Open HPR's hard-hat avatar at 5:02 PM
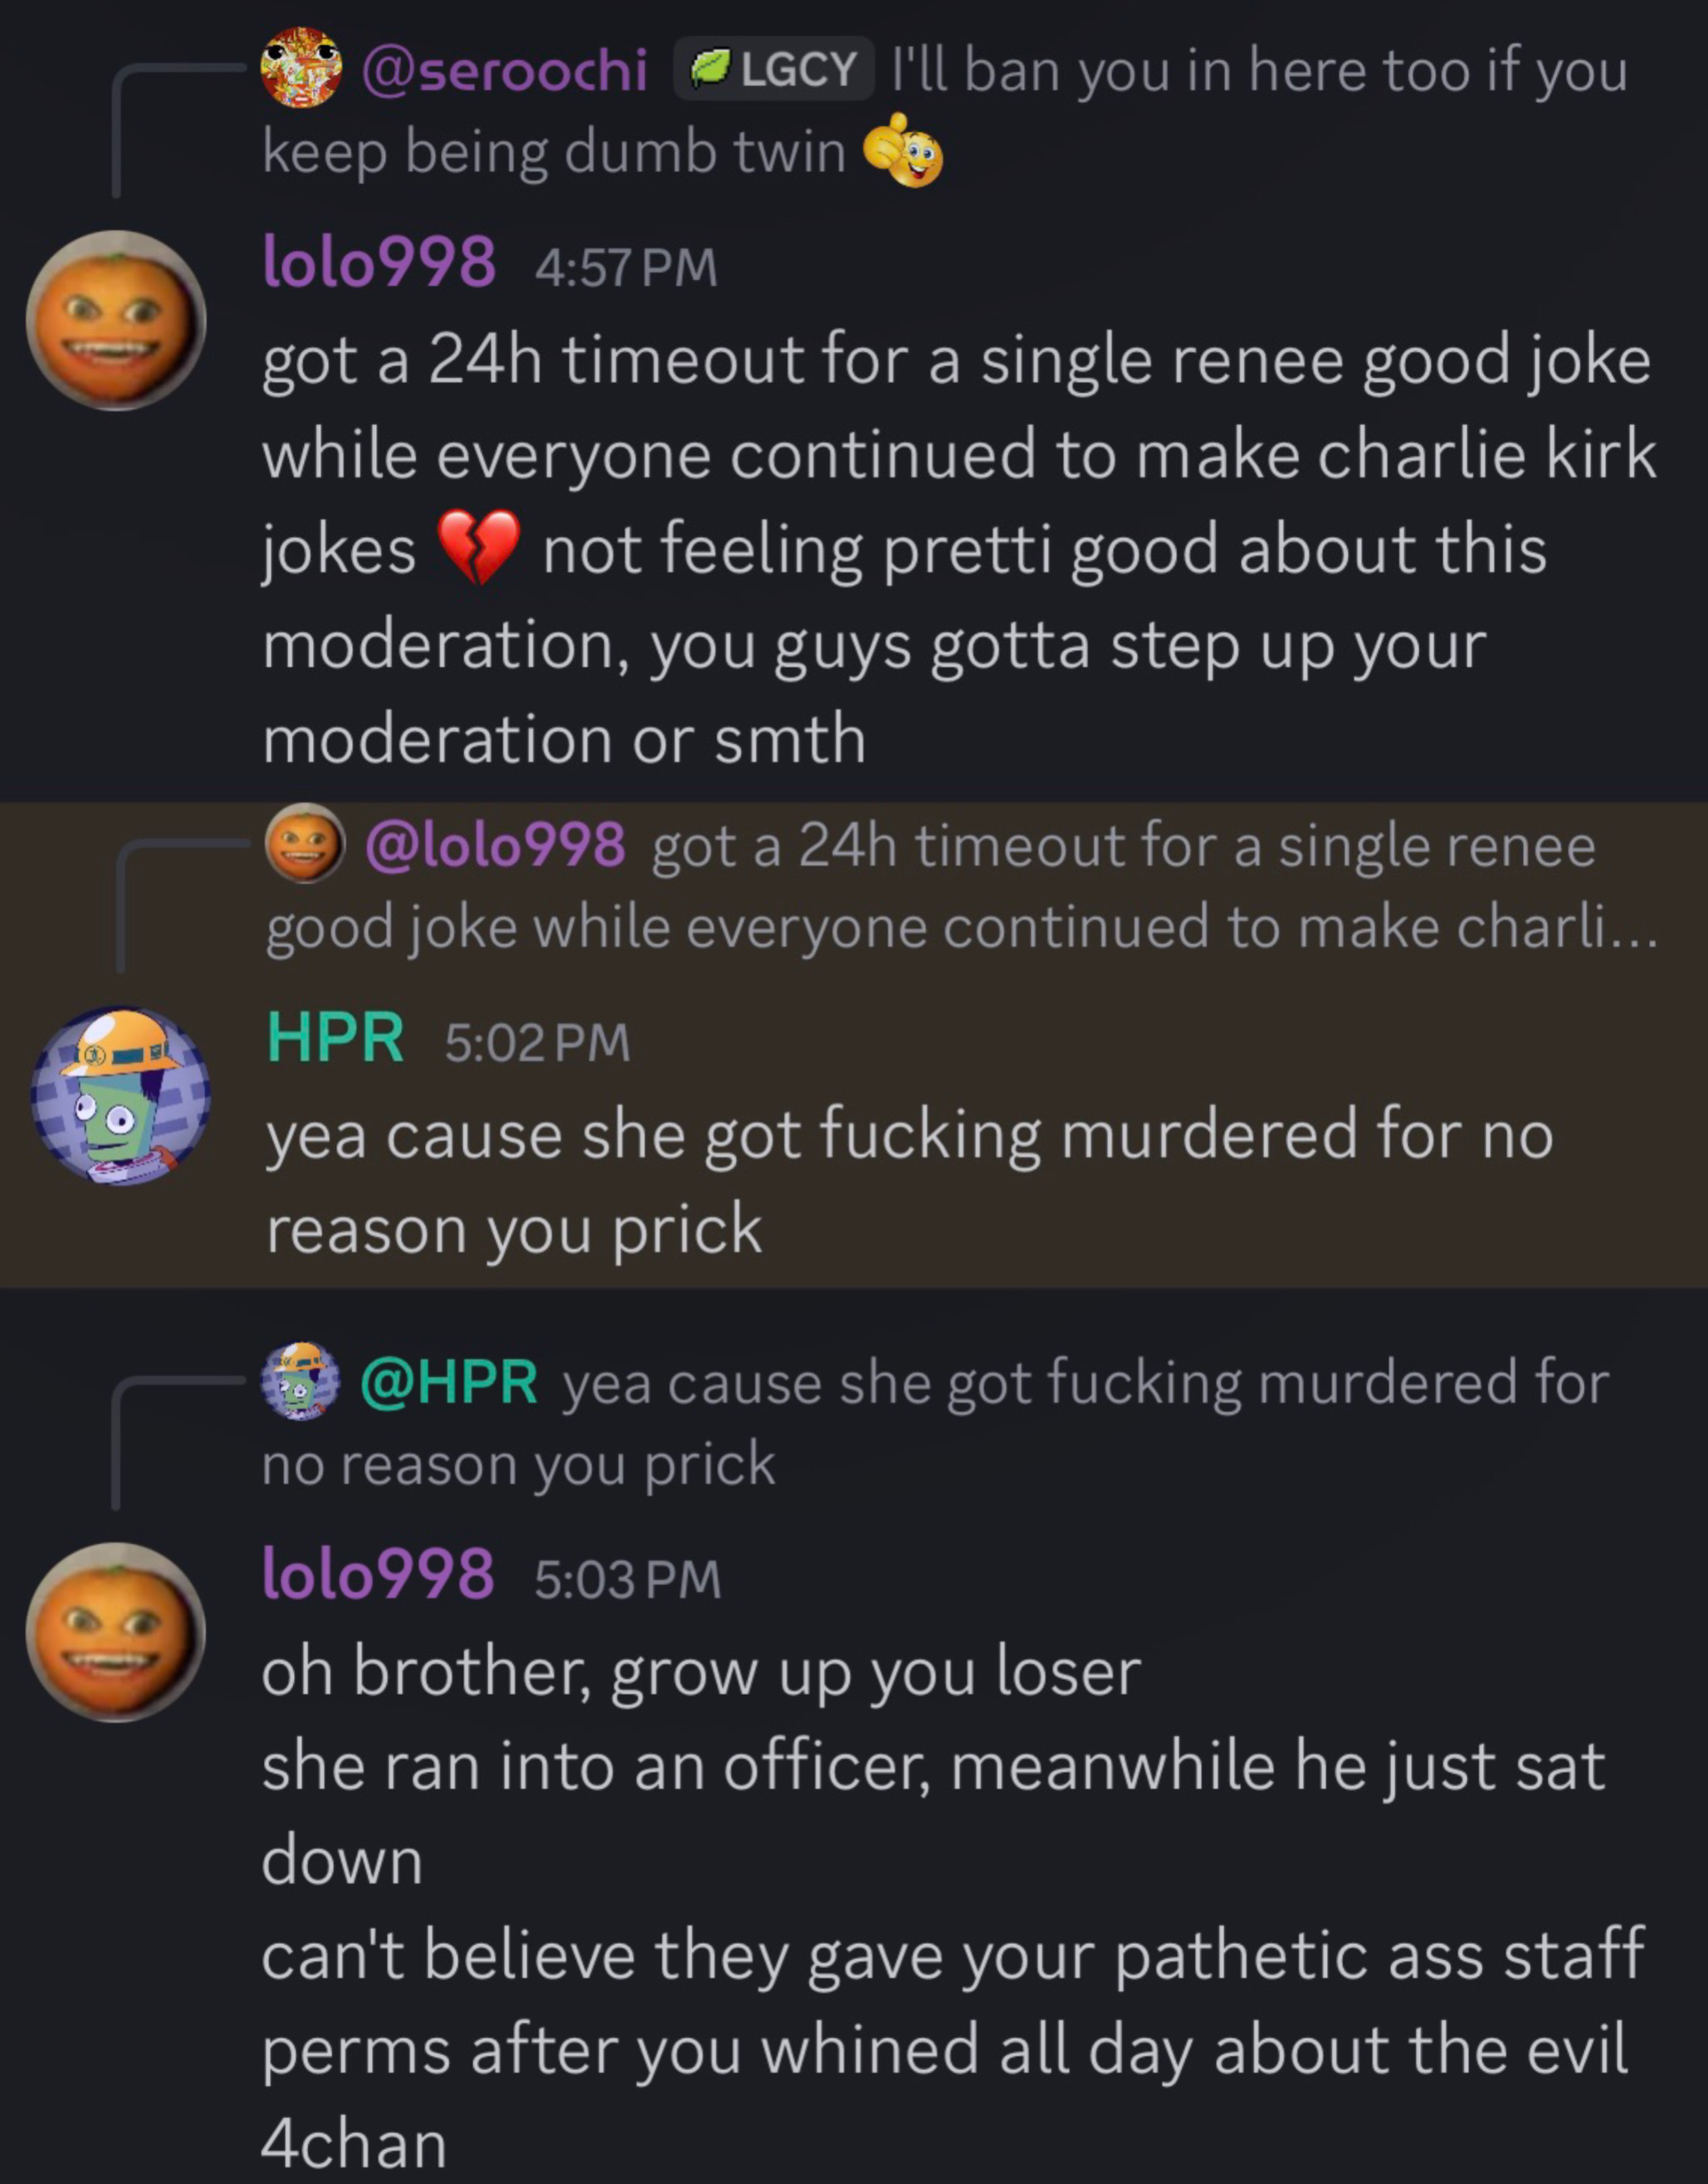 tap(120, 1095)
